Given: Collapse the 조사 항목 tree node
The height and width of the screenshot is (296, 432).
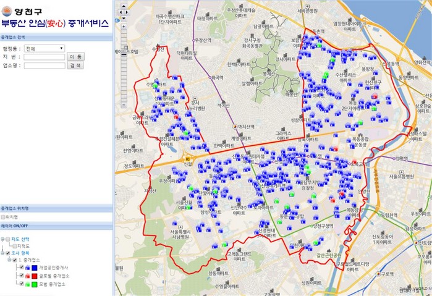Looking at the screenshot, I should pyautogui.click(x=2, y=253).
